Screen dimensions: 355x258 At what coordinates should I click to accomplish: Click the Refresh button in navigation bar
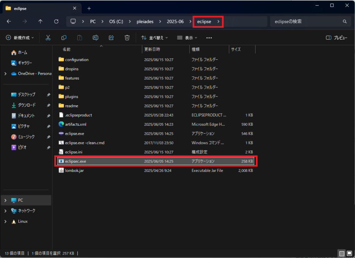[56, 22]
